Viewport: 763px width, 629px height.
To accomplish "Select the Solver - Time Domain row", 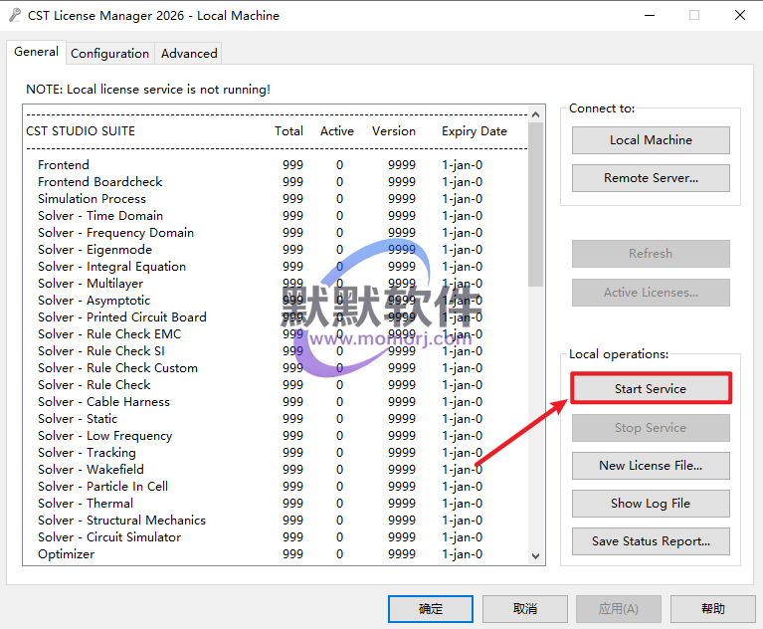I will coord(100,216).
